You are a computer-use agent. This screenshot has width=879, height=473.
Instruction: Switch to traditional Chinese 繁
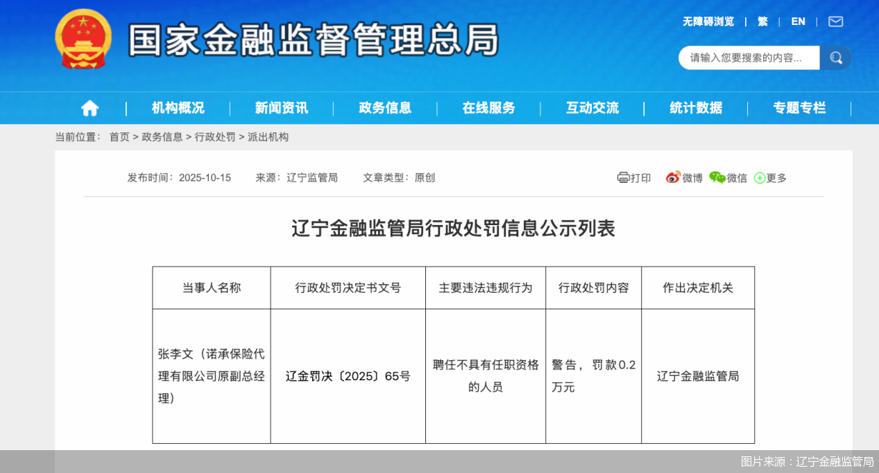click(762, 21)
